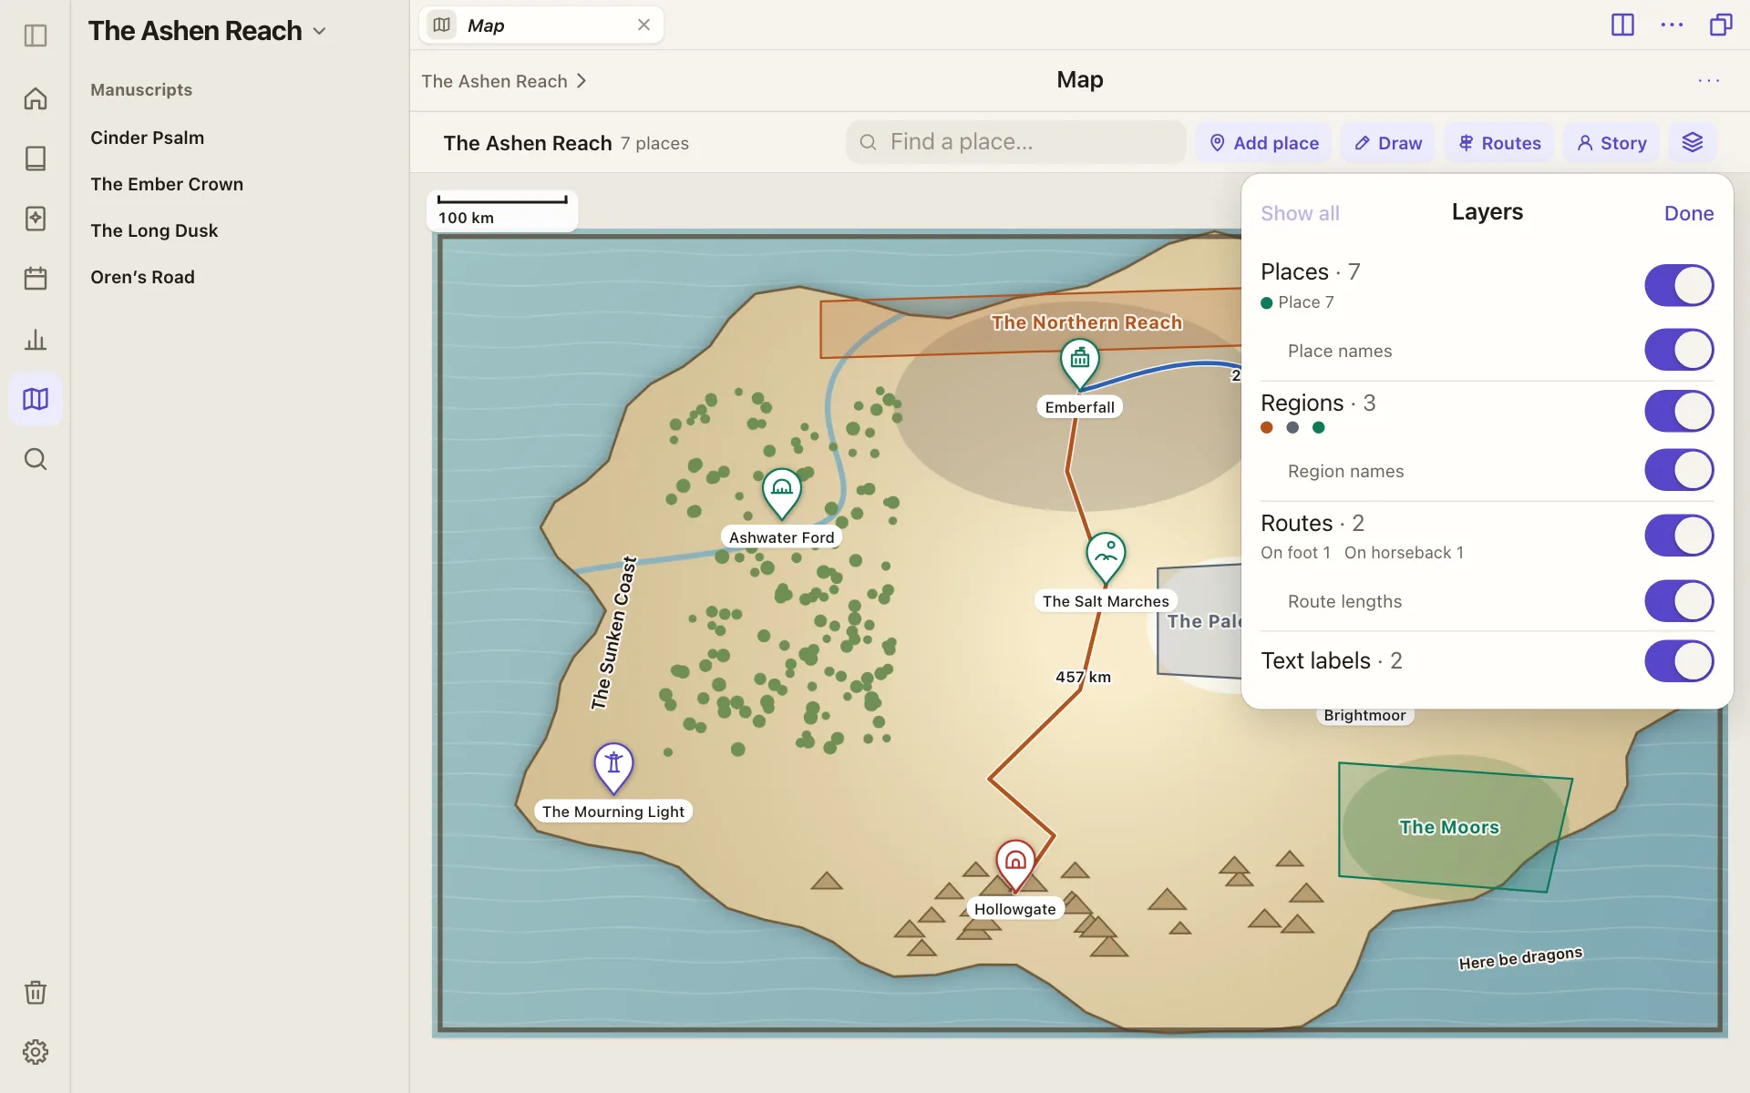Click Done in Layers panel

click(x=1688, y=213)
